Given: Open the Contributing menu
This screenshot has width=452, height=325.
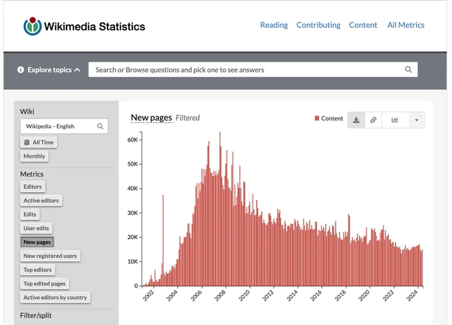Looking at the screenshot, I should (x=318, y=25).
